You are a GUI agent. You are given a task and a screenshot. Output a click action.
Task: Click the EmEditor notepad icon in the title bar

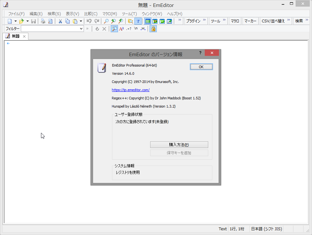(5, 5)
